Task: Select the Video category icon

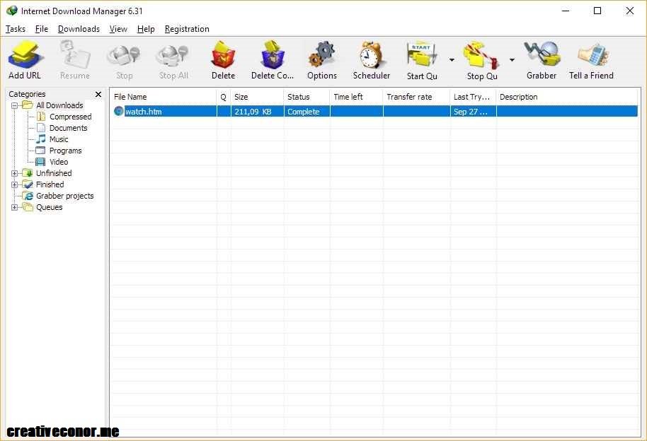Action: [40, 162]
